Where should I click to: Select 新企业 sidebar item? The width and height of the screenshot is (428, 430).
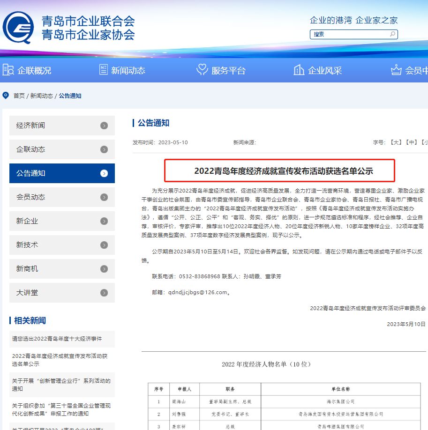coord(62,221)
